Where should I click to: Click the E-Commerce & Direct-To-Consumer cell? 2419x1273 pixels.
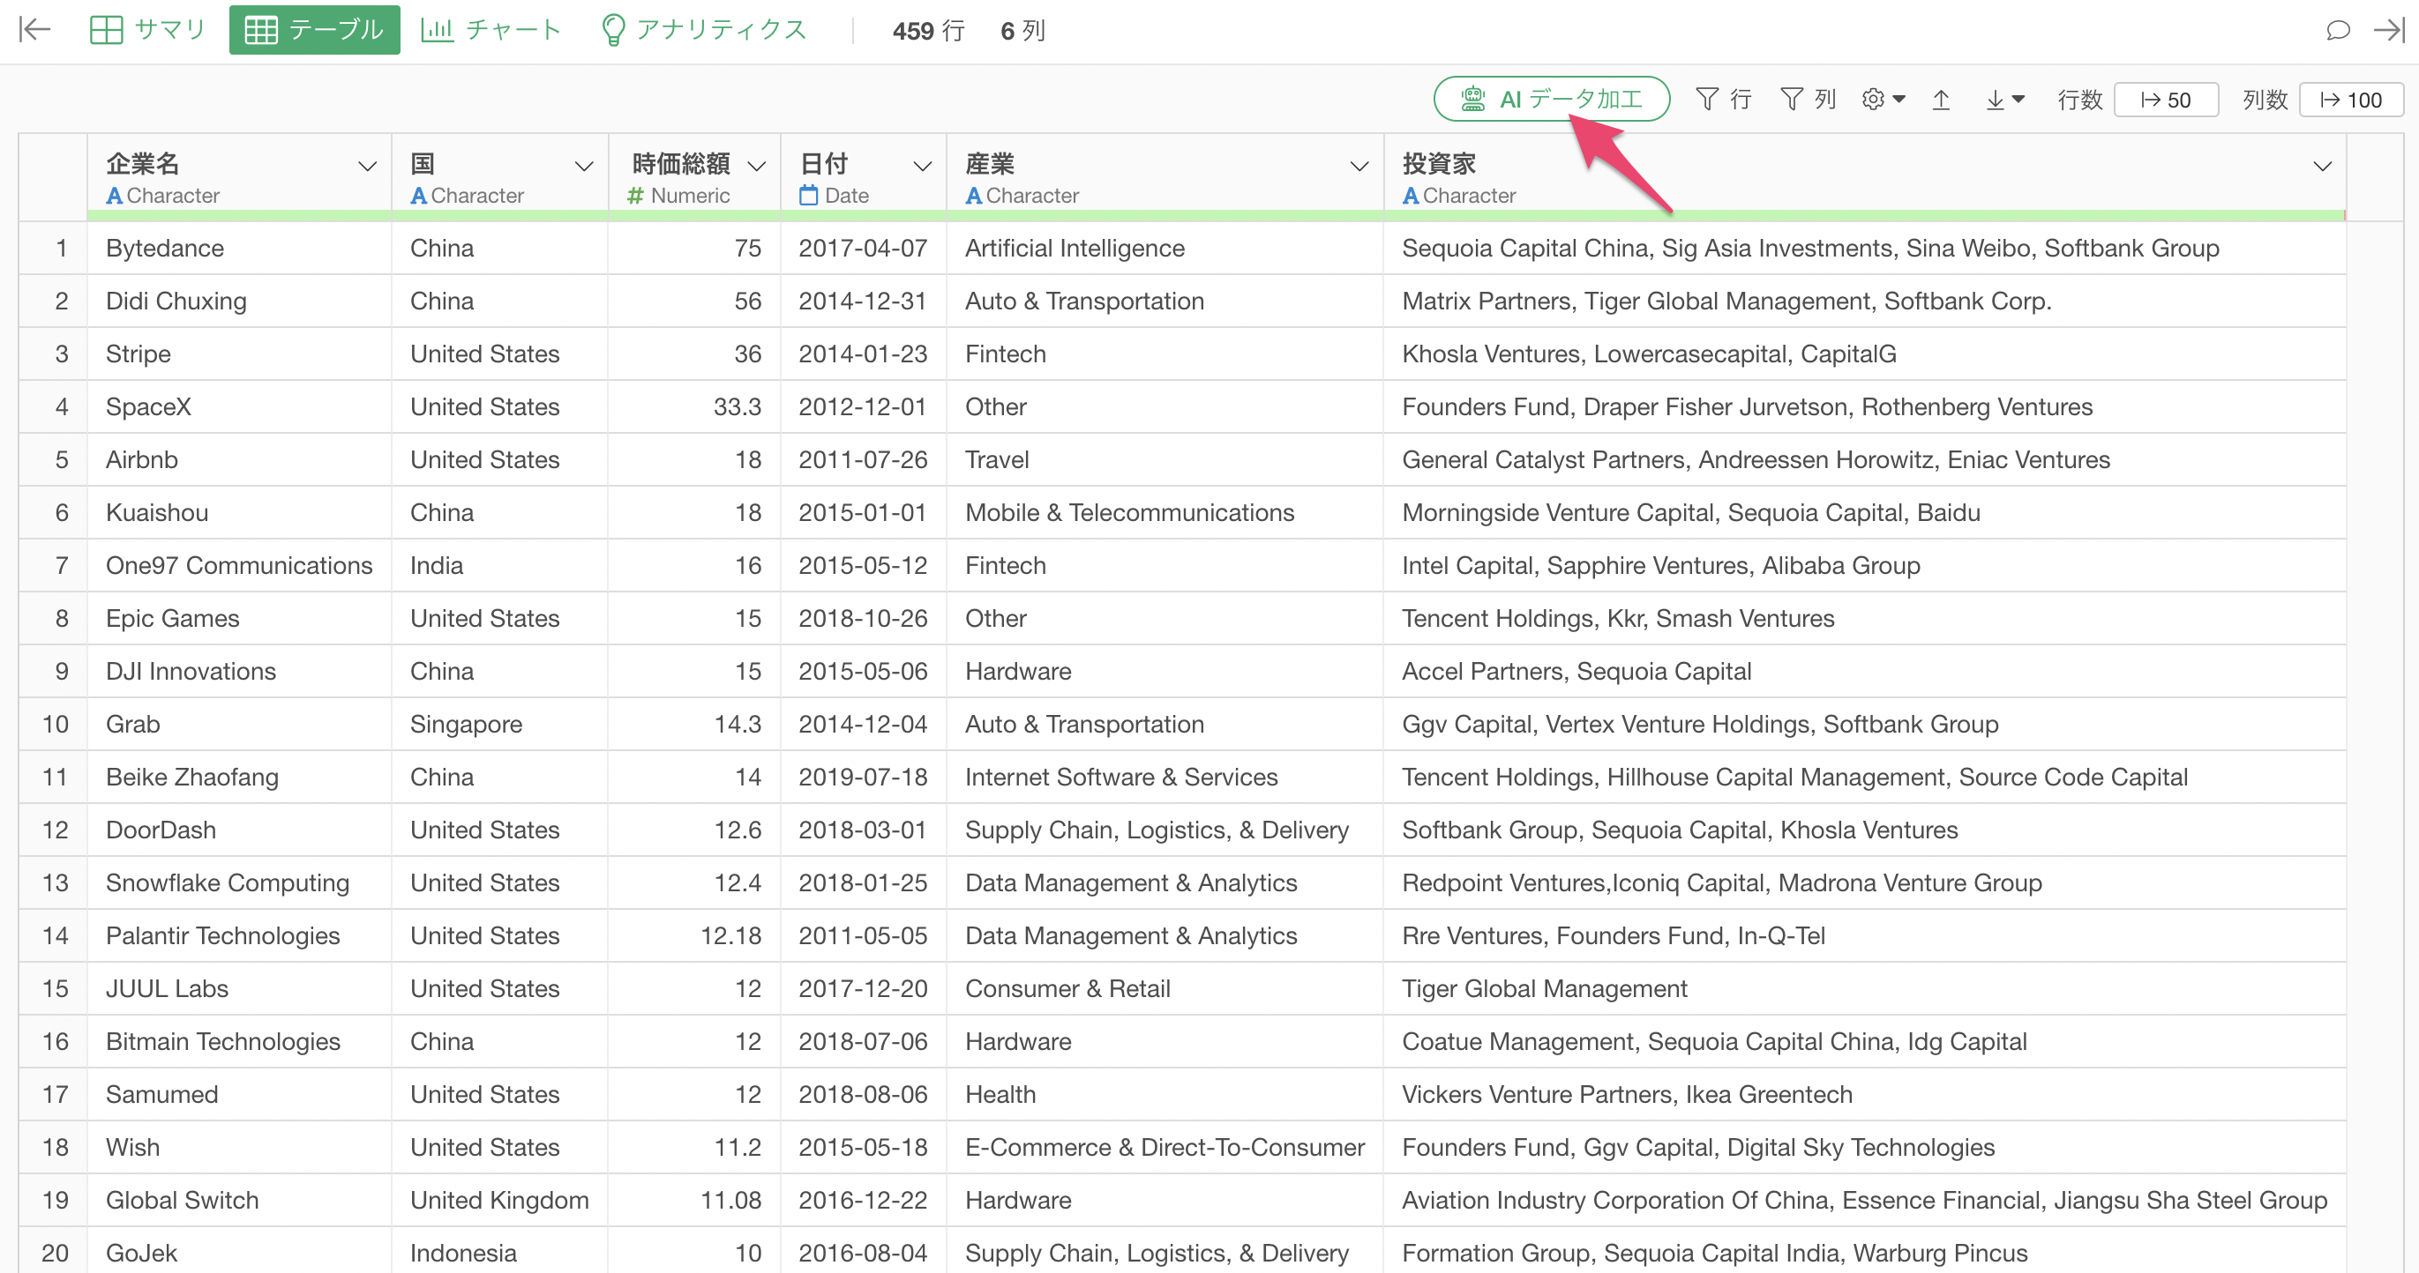point(1165,1147)
